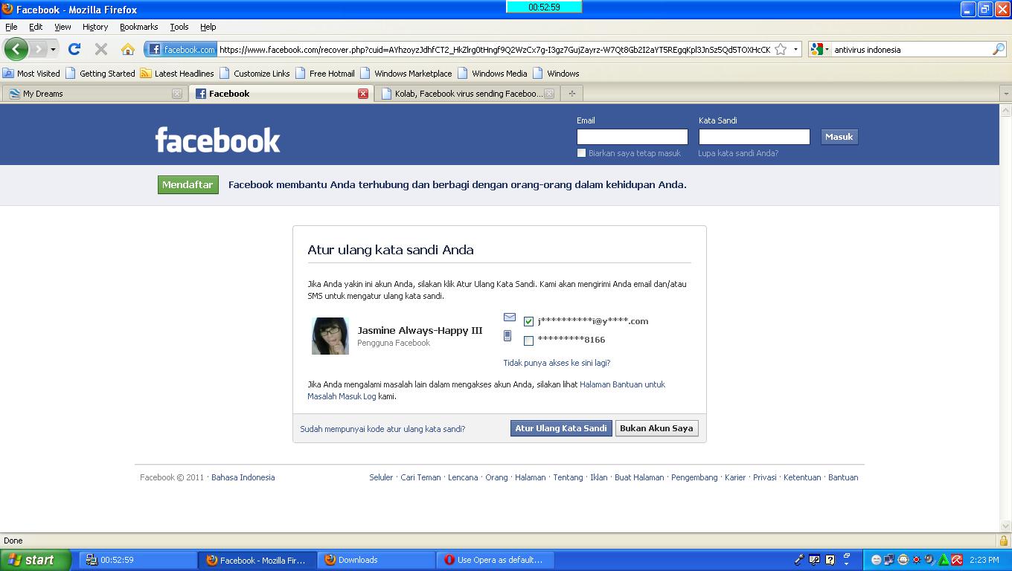
Task: Click the facebook.com site identity badge
Action: 181,49
